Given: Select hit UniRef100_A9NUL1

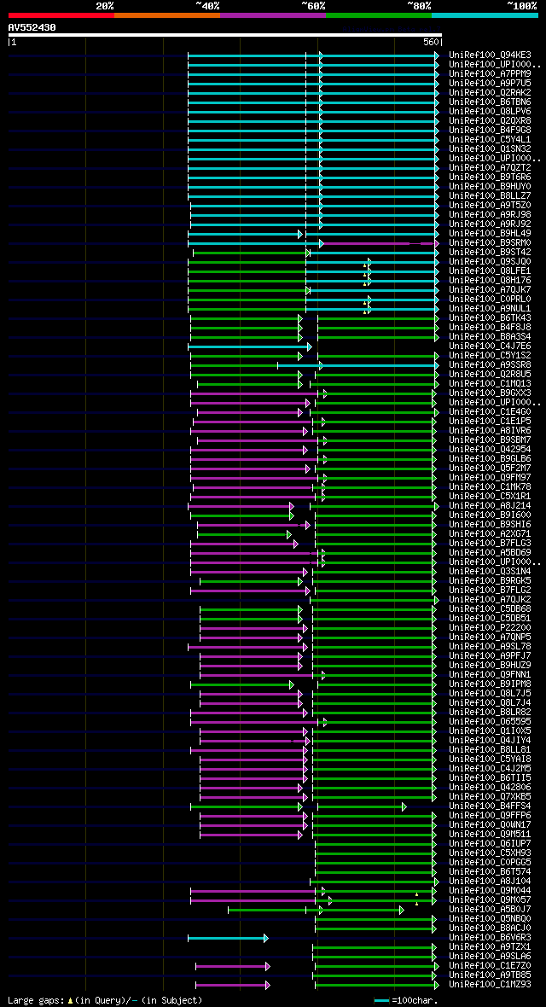Looking at the screenshot, I should (x=490, y=309).
